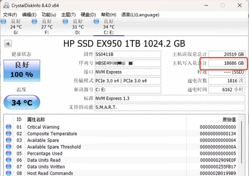
Task: Click the firmware field SS0411B
Action: pyautogui.click(x=128, y=55)
